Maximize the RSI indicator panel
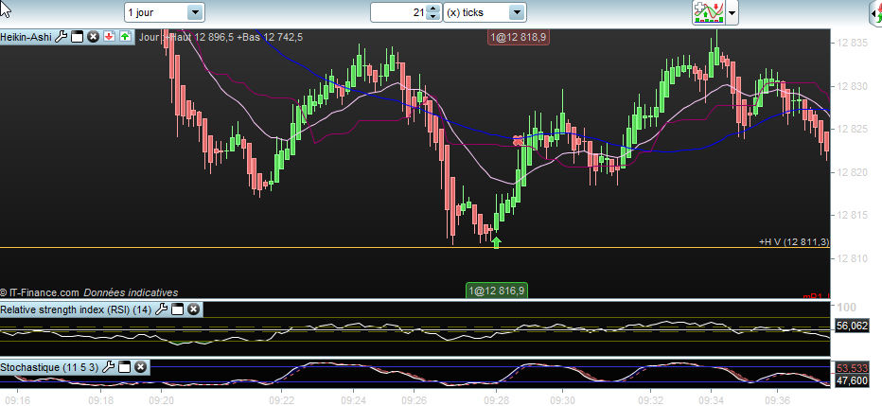Image resolution: width=882 pixels, height=406 pixels. [x=177, y=309]
